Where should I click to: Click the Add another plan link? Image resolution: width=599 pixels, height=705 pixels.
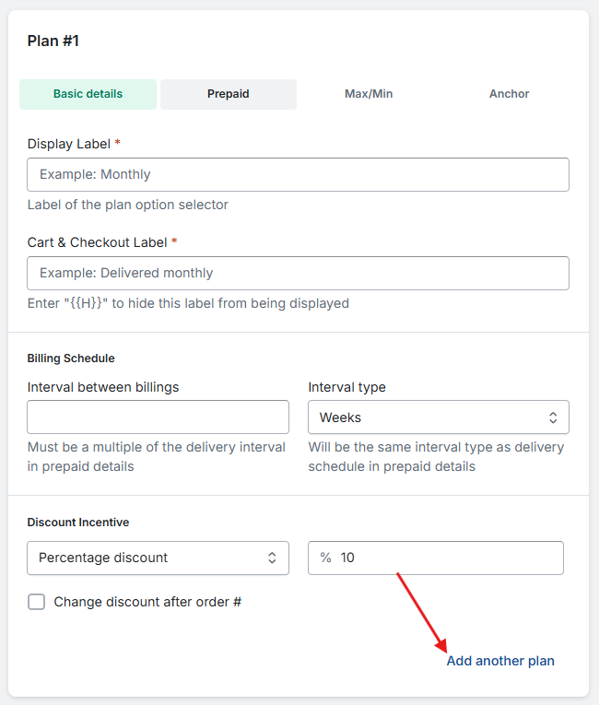point(500,661)
